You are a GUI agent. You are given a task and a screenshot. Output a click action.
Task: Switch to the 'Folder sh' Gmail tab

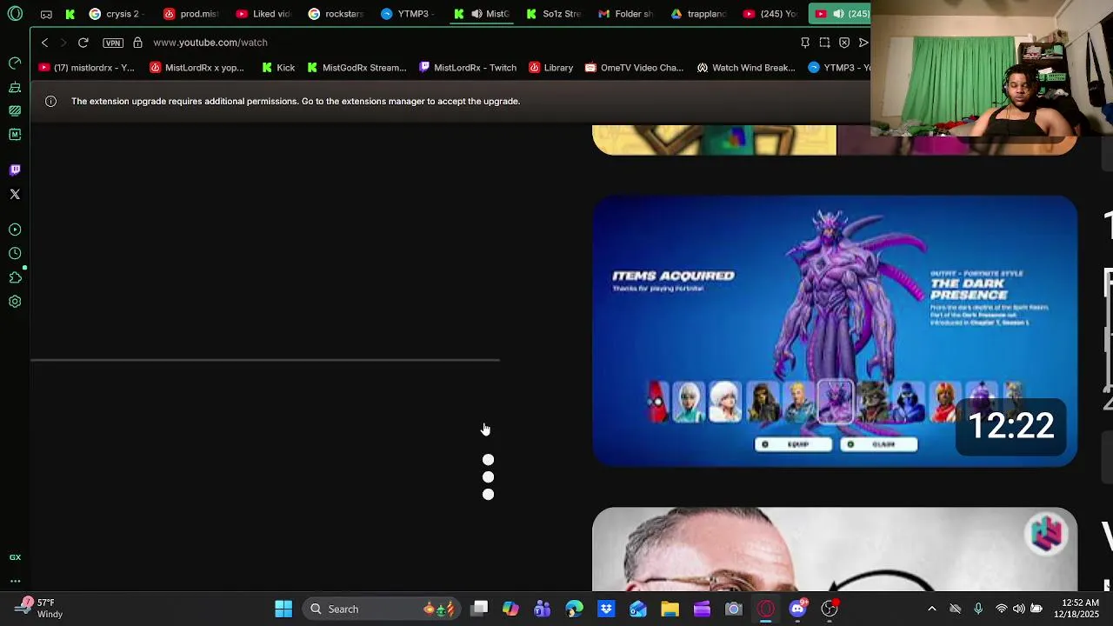pos(625,14)
